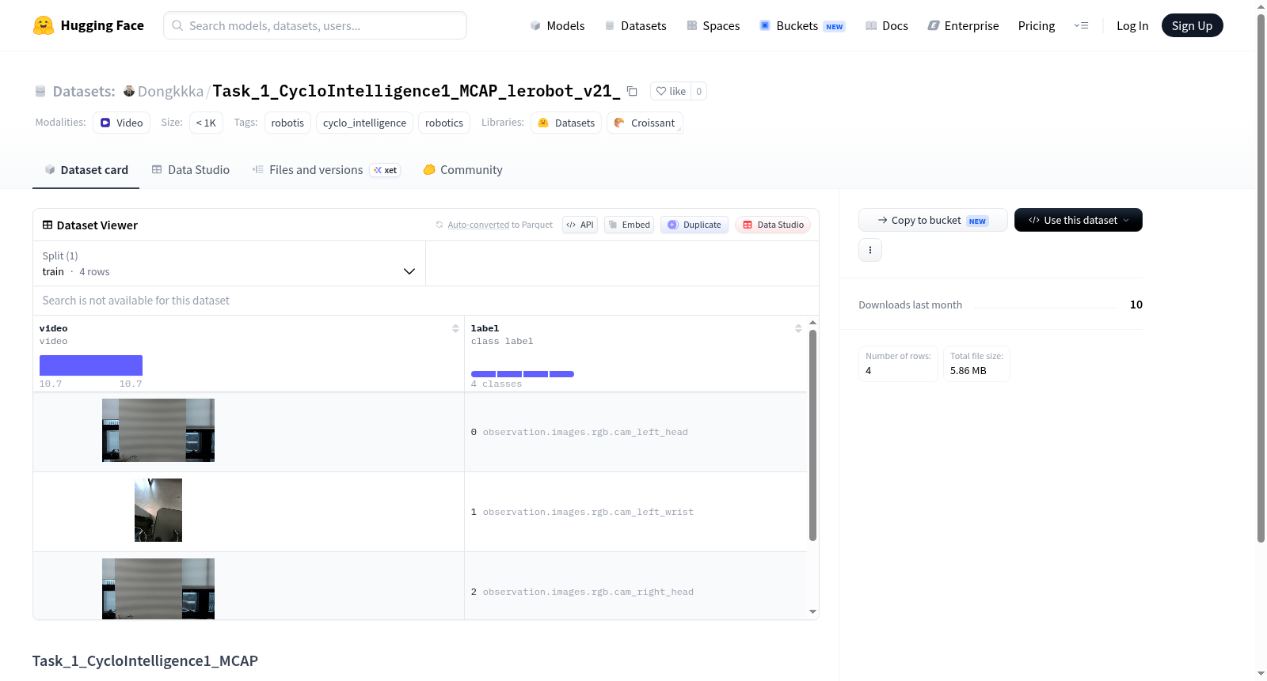Click the Log In link
1267x681 pixels.
(1132, 26)
